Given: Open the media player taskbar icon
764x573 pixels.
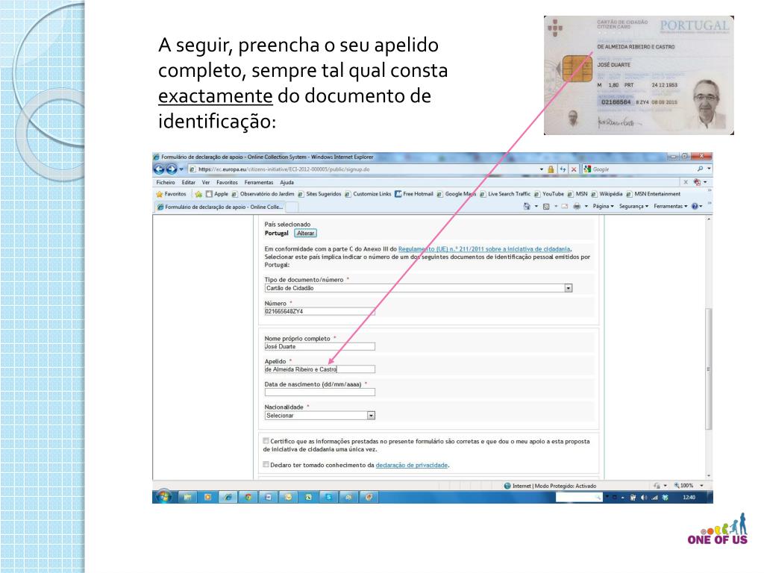Looking at the screenshot, I should pos(207,497).
